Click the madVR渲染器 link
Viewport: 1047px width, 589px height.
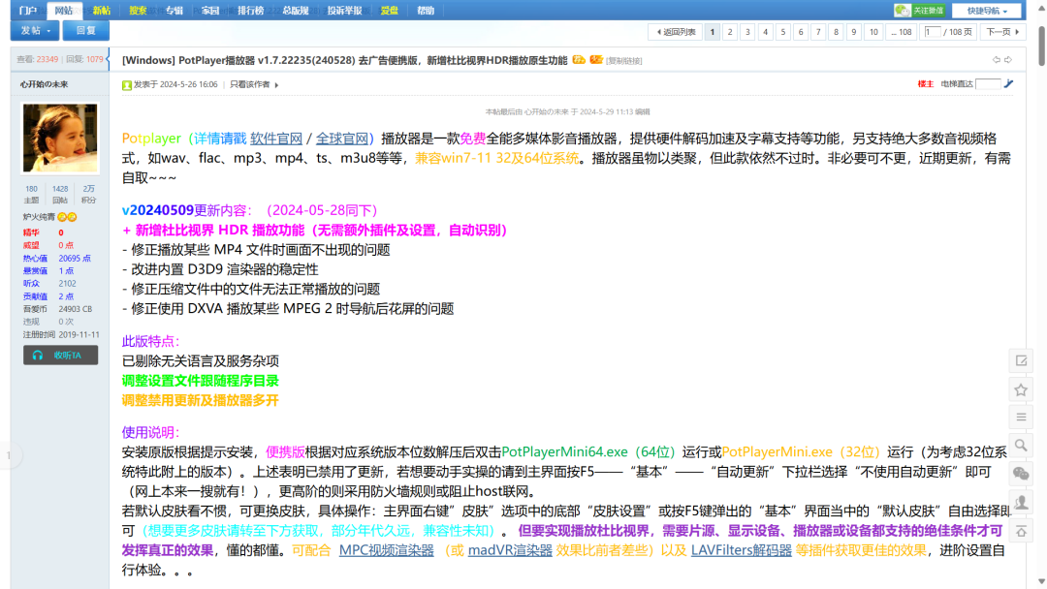[x=510, y=550]
